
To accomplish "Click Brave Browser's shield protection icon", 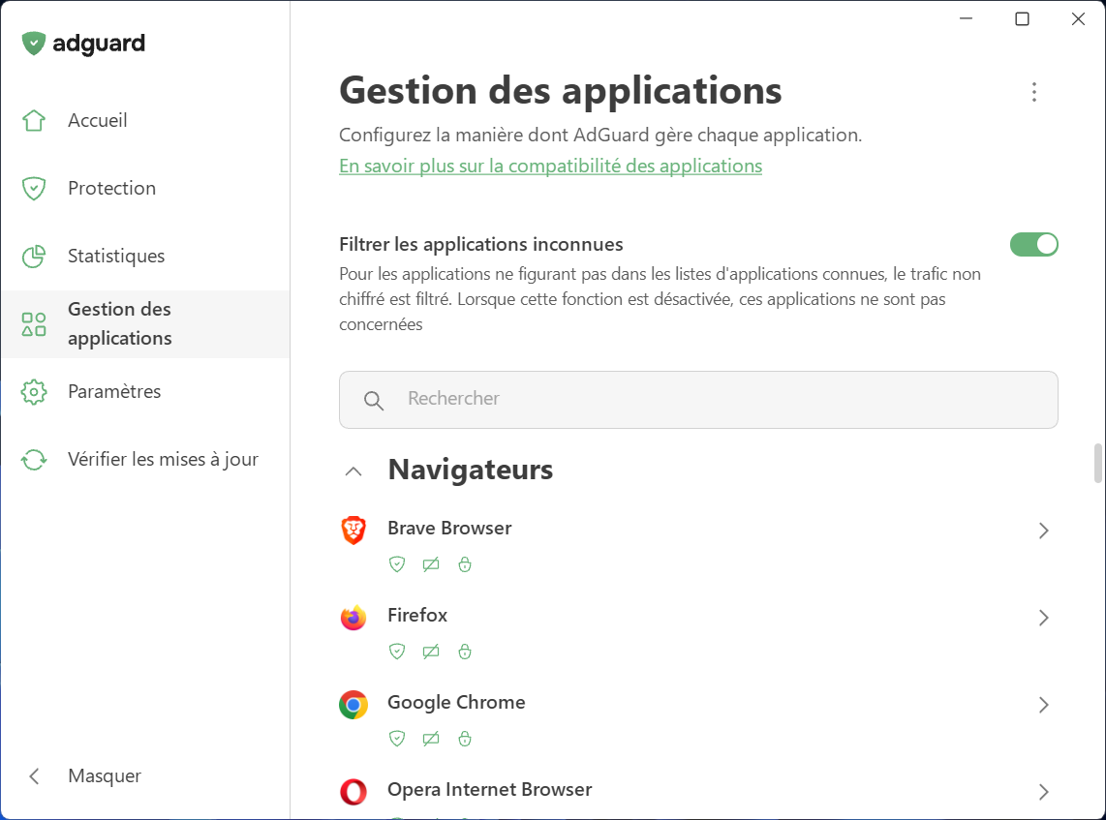I will (397, 564).
